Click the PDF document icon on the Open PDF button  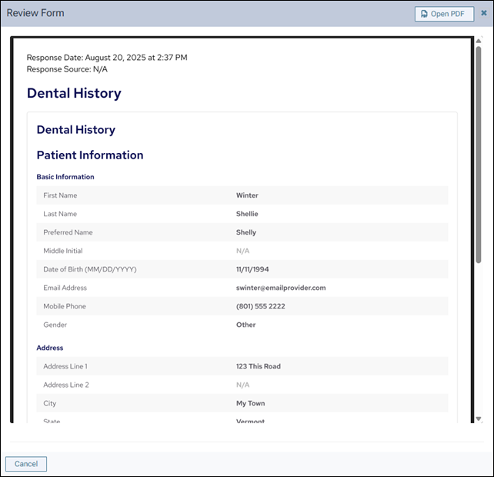tap(424, 14)
